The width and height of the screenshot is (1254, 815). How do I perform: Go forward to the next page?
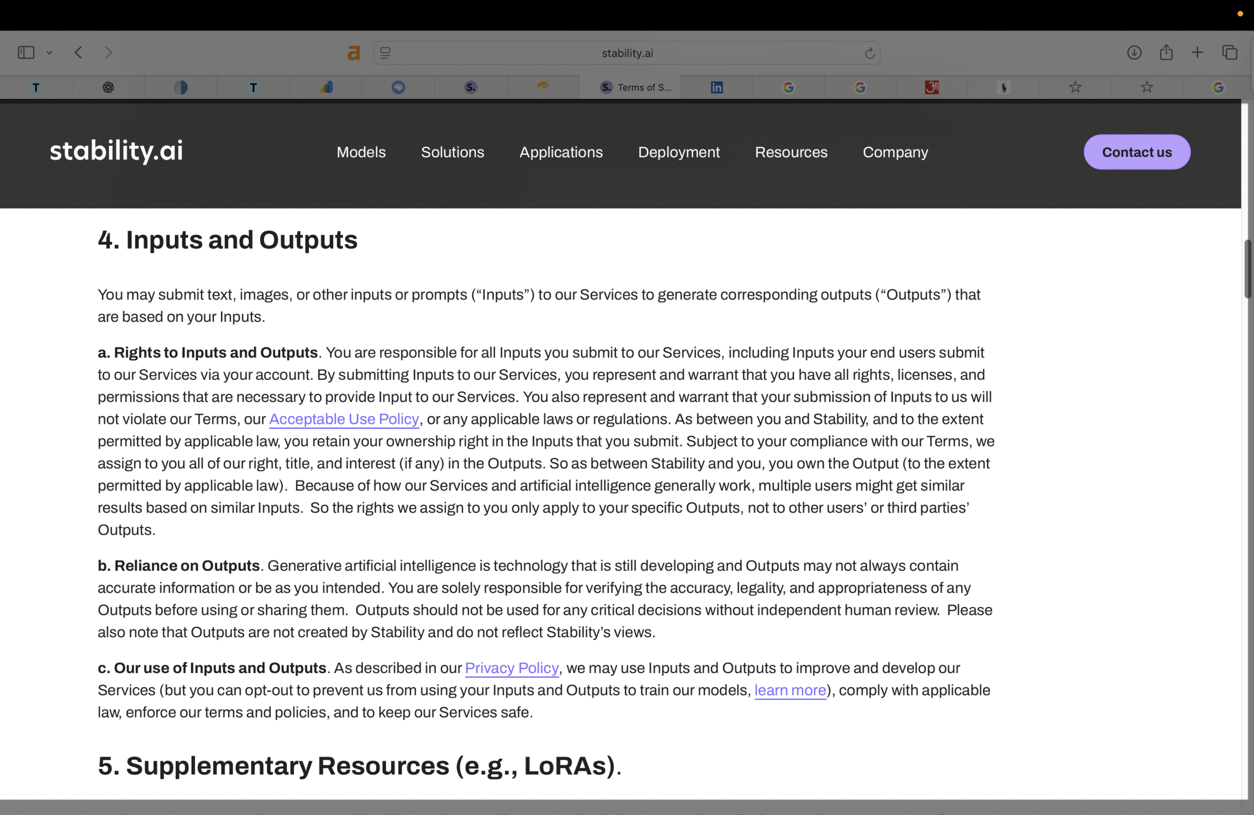pos(109,53)
